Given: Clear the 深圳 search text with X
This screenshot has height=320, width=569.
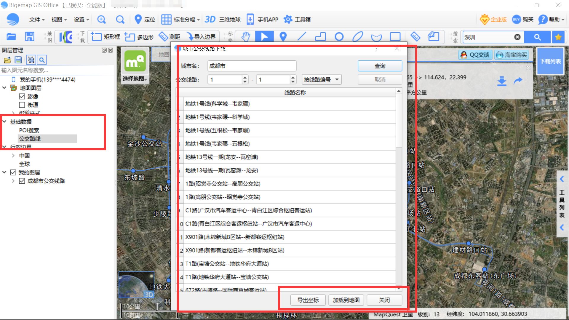Looking at the screenshot, I should pos(517,37).
